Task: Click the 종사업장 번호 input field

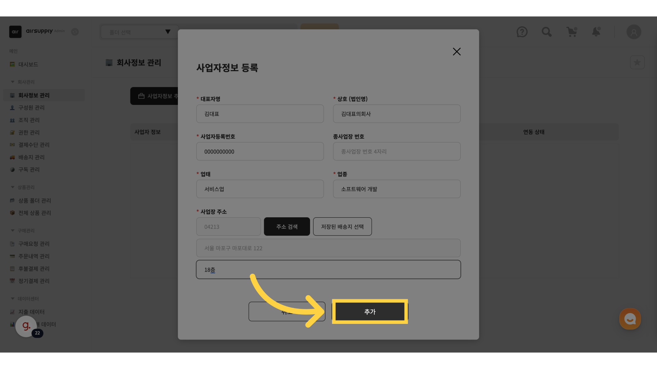Action: point(397,152)
